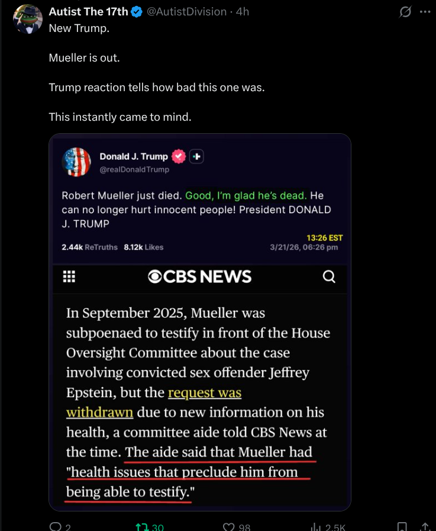Toggle the repost button showing 30
436x531 pixels.
(x=142, y=526)
